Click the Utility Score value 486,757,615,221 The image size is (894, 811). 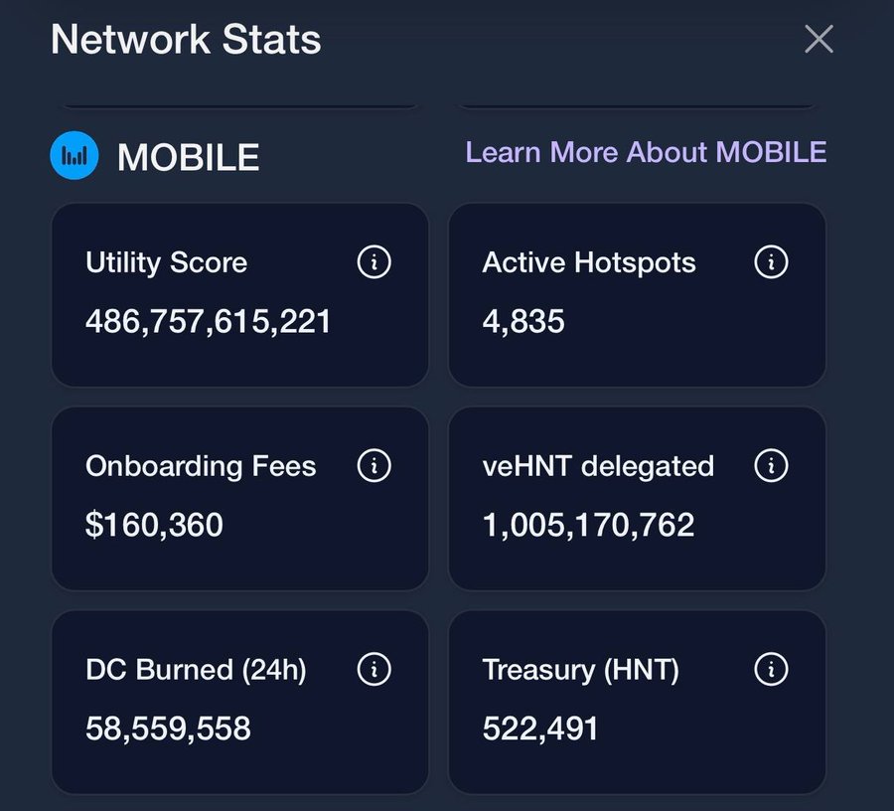click(209, 321)
